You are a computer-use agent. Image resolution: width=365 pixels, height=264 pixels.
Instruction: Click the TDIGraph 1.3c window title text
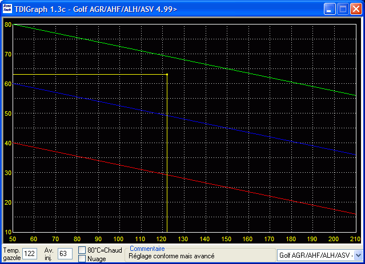point(95,9)
